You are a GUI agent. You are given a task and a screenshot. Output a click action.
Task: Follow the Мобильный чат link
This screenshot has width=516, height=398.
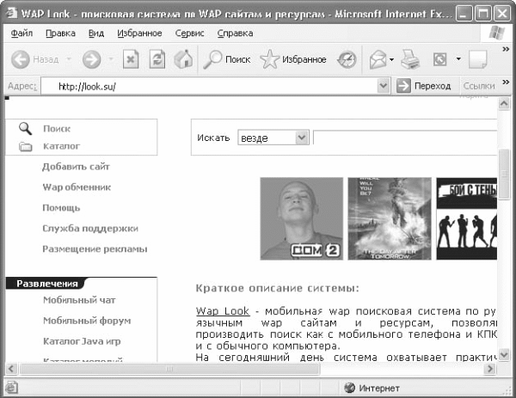pyautogui.click(x=79, y=300)
